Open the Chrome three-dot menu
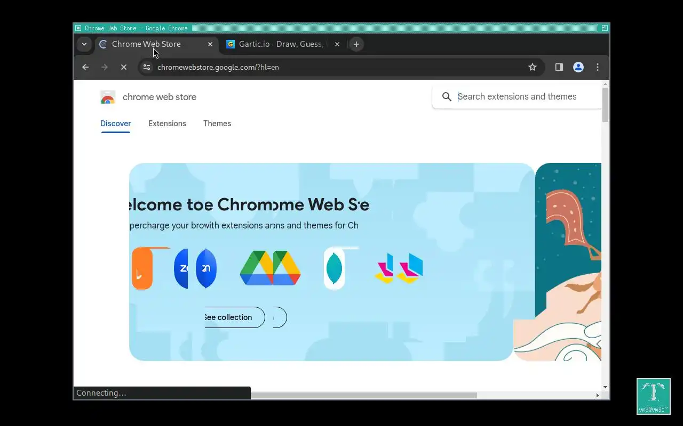 [598, 67]
